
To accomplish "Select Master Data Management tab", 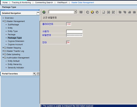I will coord(83,3).
